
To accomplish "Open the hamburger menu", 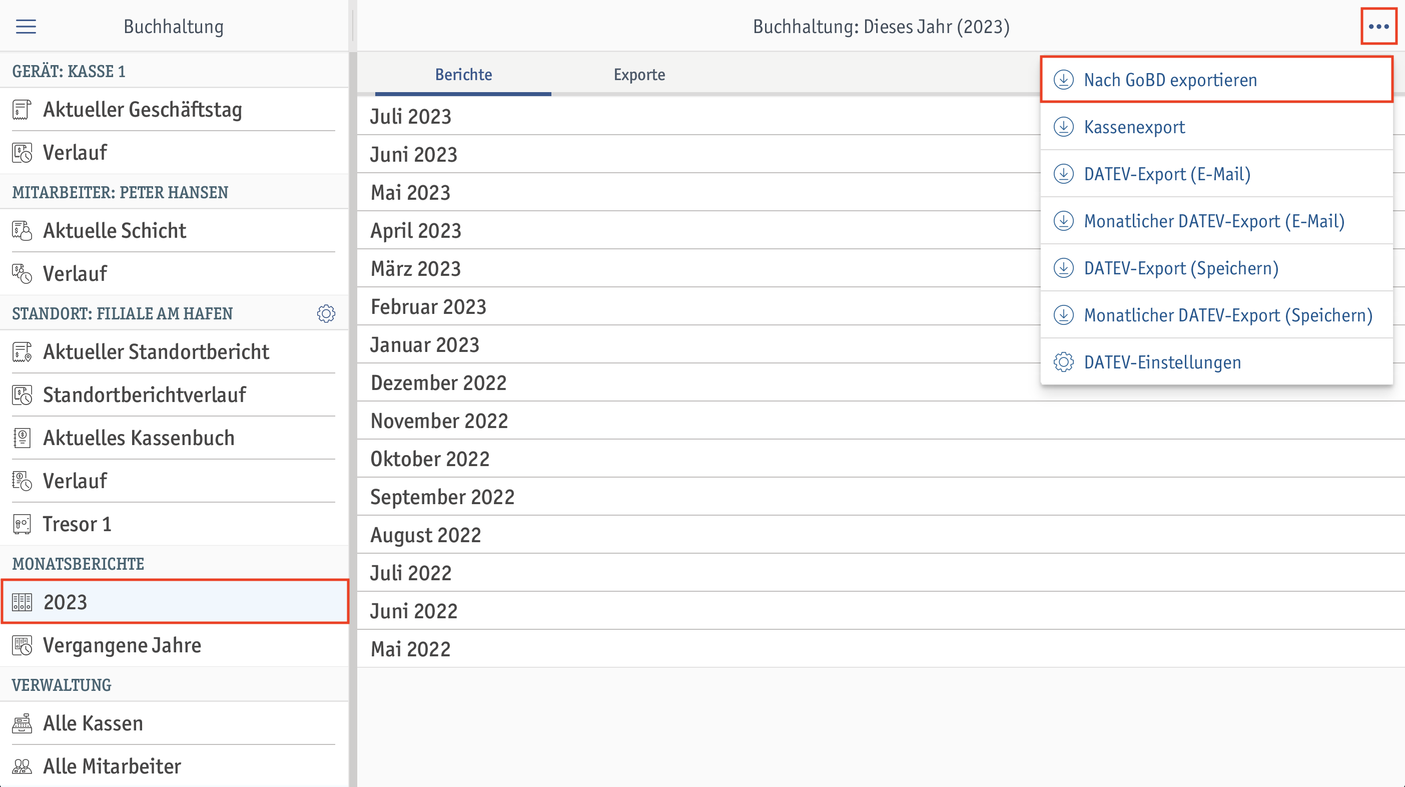I will (x=26, y=26).
